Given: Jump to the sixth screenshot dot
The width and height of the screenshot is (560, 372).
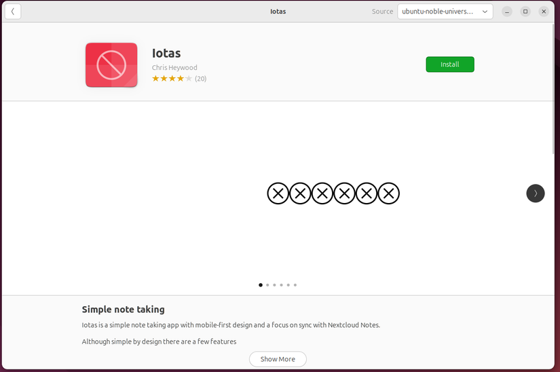Looking at the screenshot, I should 295,285.
